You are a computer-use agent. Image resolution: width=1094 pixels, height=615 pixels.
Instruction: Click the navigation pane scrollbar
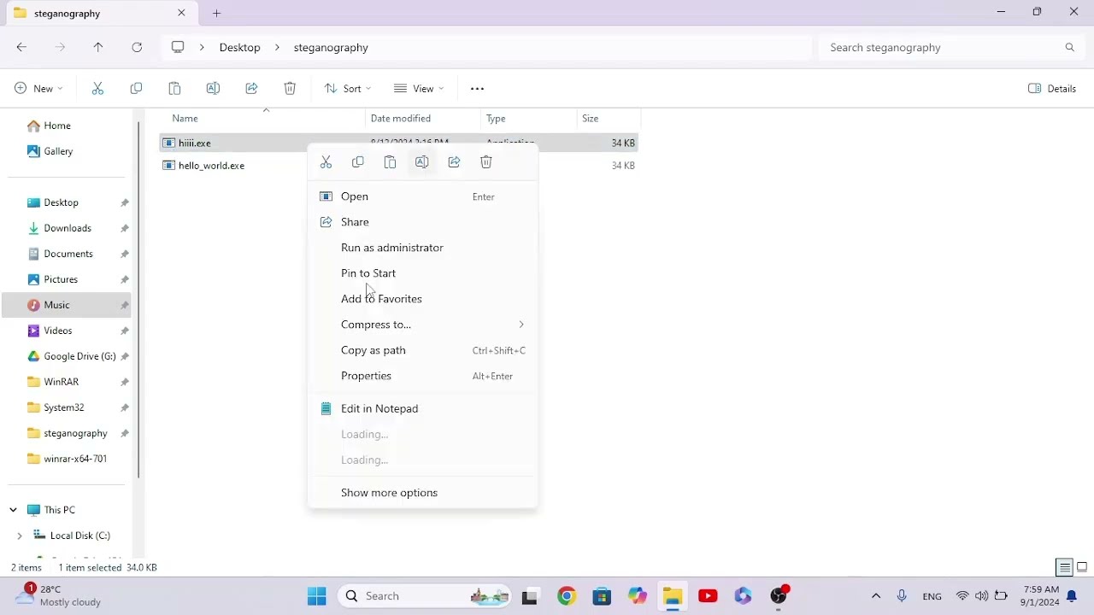138,299
